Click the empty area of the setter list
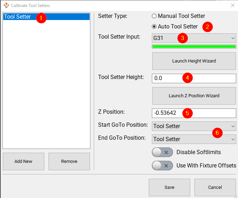 [46, 88]
